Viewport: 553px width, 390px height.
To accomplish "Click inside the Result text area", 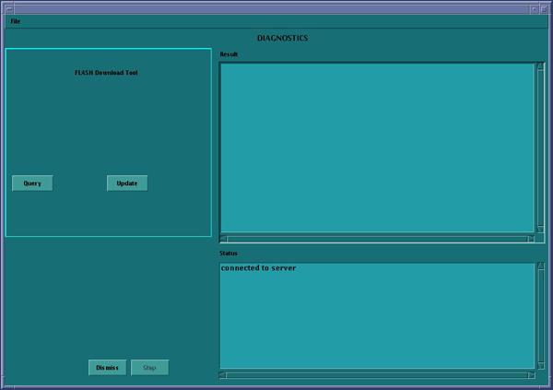I will coord(377,148).
